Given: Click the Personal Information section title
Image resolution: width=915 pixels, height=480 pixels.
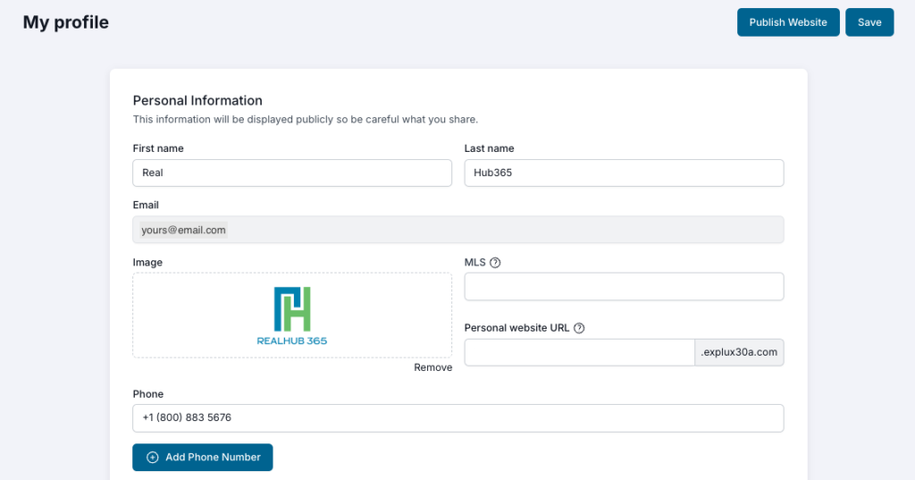Looking at the screenshot, I should [197, 100].
